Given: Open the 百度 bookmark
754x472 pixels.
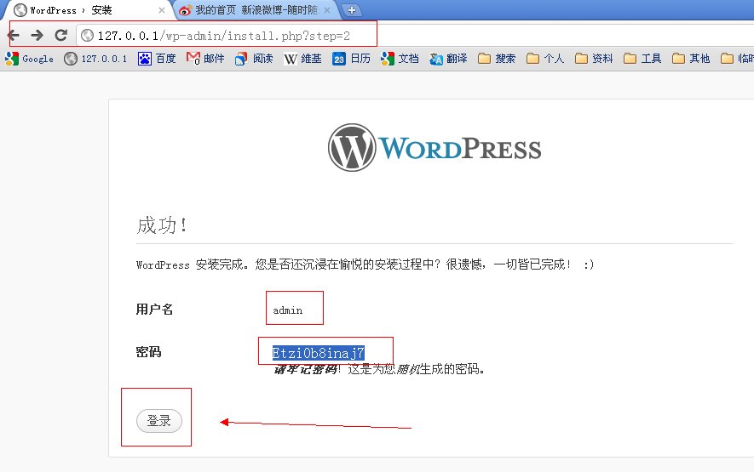Looking at the screenshot, I should tap(158, 59).
